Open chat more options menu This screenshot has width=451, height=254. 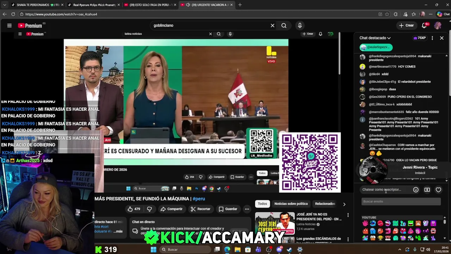(432, 38)
